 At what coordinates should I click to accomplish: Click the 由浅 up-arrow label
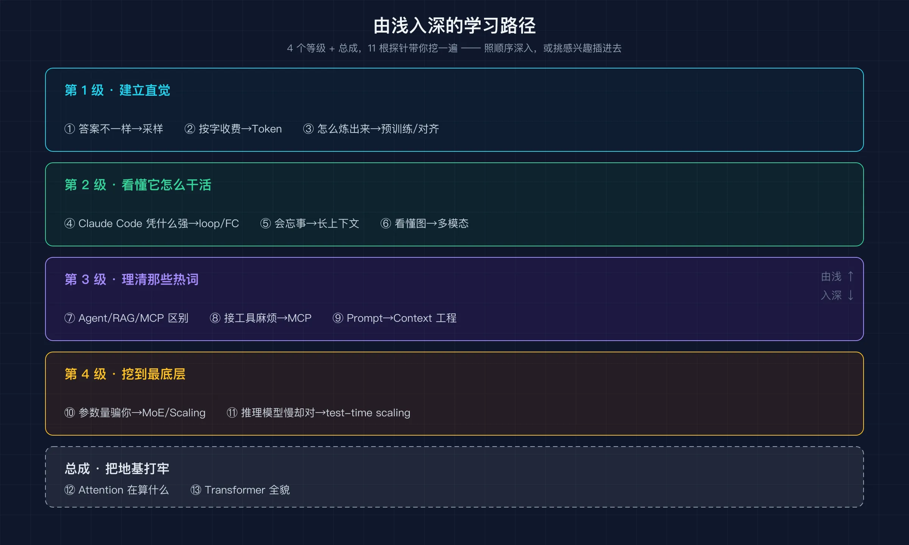(837, 277)
